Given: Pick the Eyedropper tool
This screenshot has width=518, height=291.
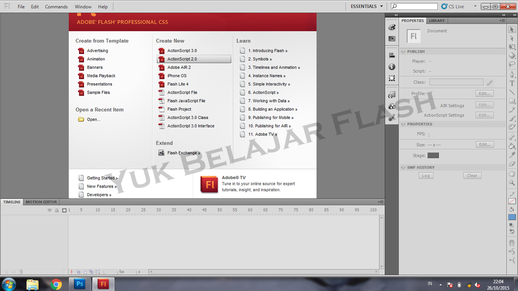Looking at the screenshot, I should pos(512,155).
